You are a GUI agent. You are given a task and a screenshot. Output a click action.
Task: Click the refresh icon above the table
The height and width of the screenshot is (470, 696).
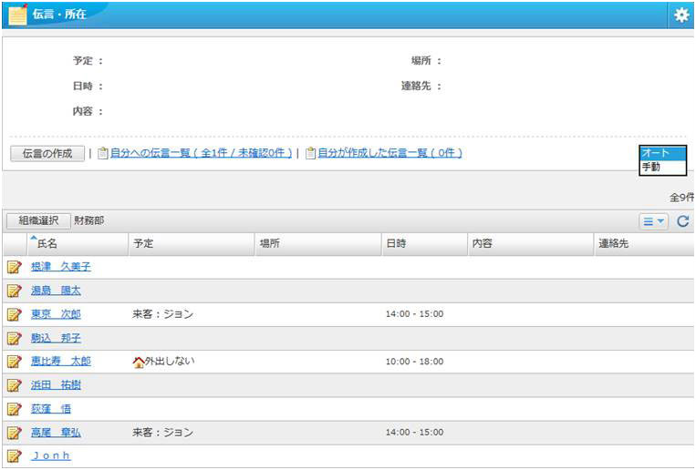(682, 221)
